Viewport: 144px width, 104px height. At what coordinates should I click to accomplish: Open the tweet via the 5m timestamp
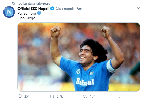tap(80, 9)
